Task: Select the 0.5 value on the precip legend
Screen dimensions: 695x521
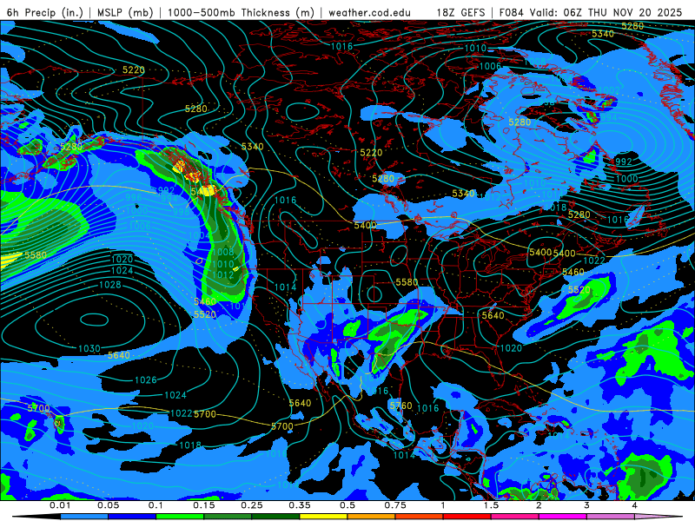Action: pyautogui.click(x=347, y=505)
